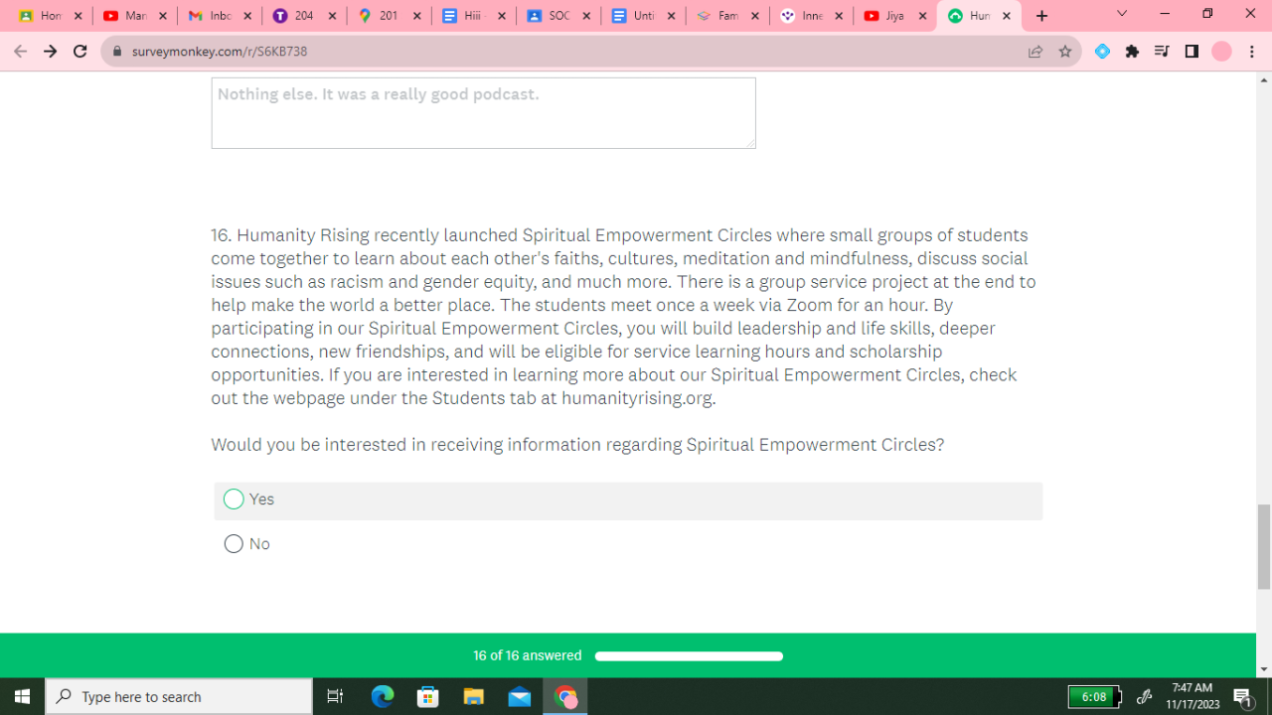Viewport: 1272px width, 715px height.
Task: Expand the tab search dropdown
Action: coord(1122,14)
